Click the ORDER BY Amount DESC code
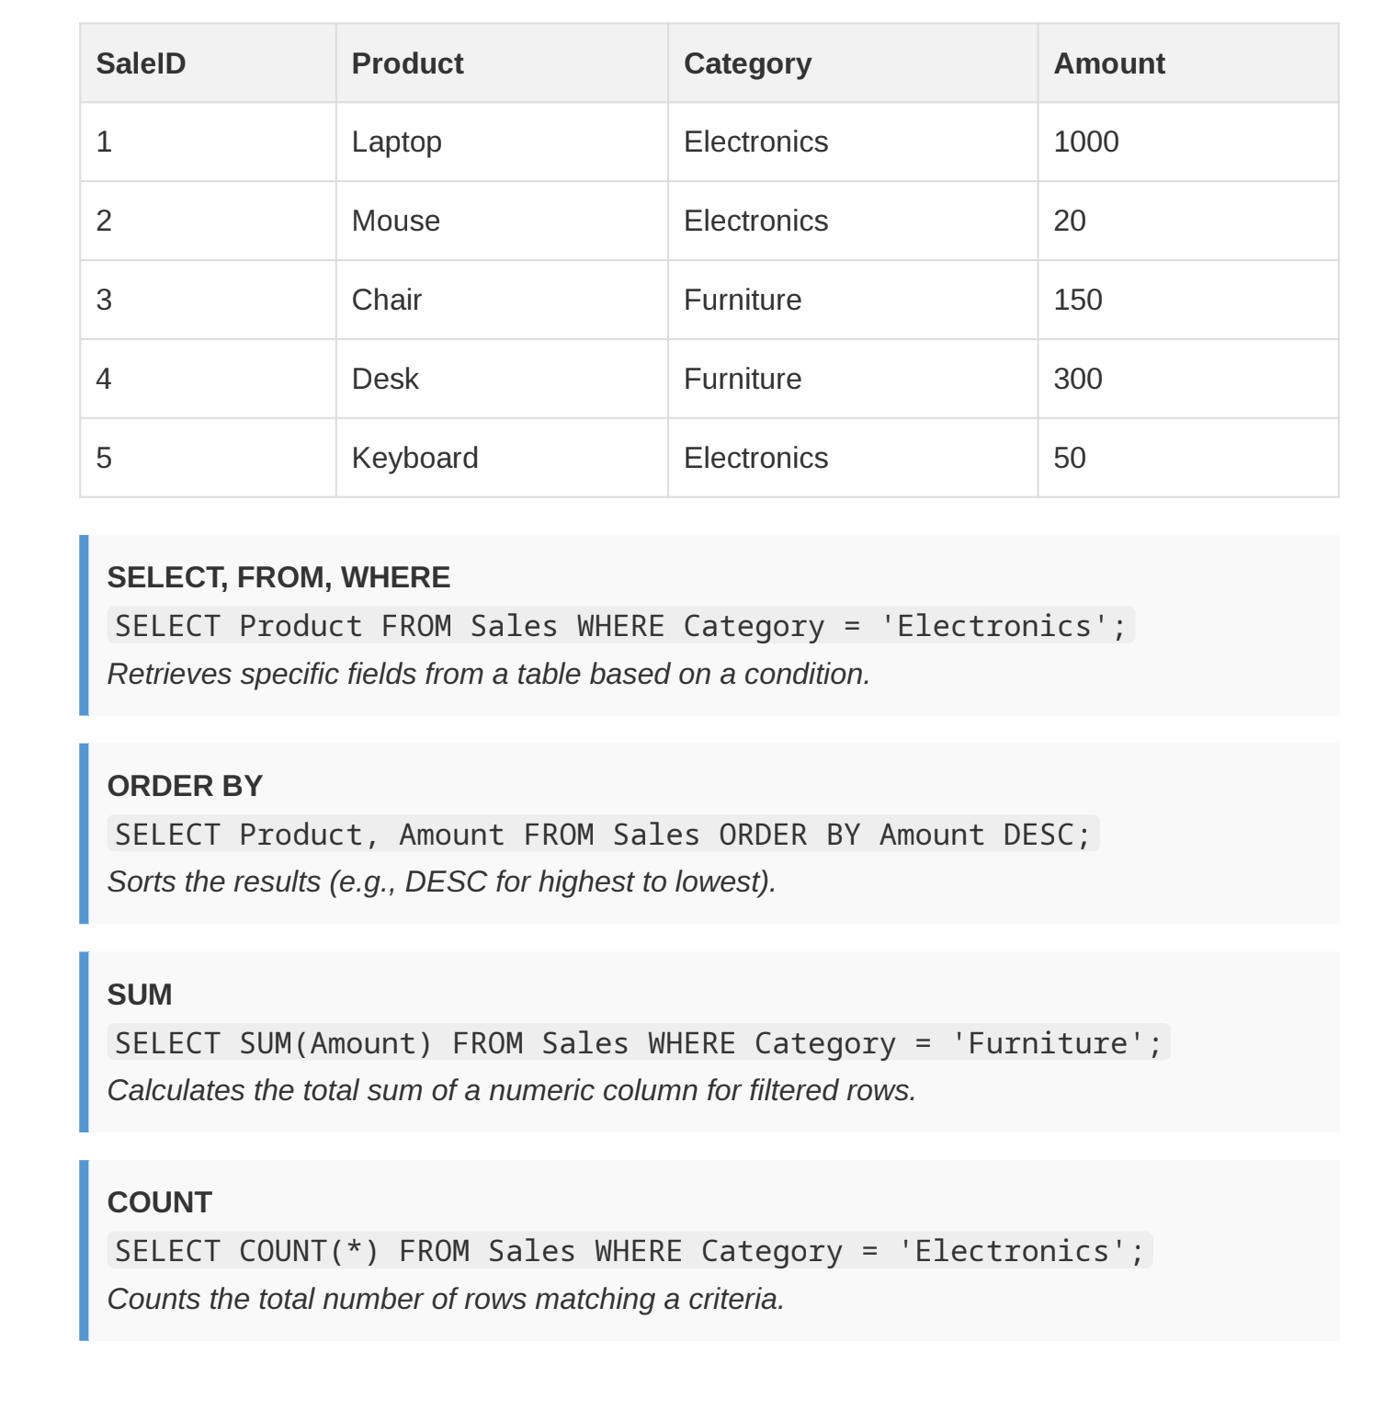 click(603, 835)
